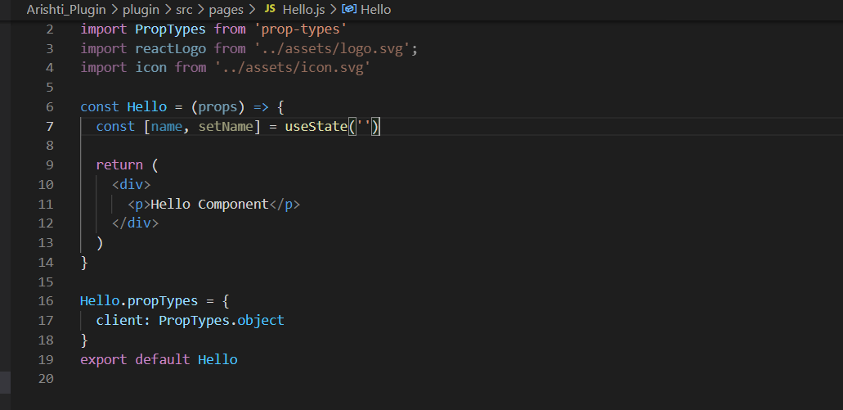Click the Hello symbol breadcrumb label

[x=376, y=9]
